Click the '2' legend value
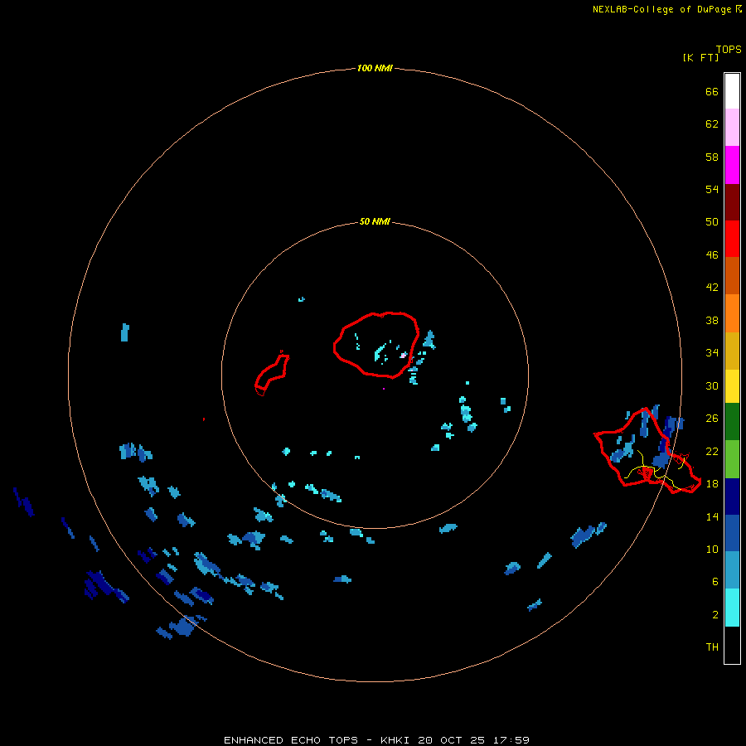Screen dimensions: 746x746 click(x=715, y=615)
